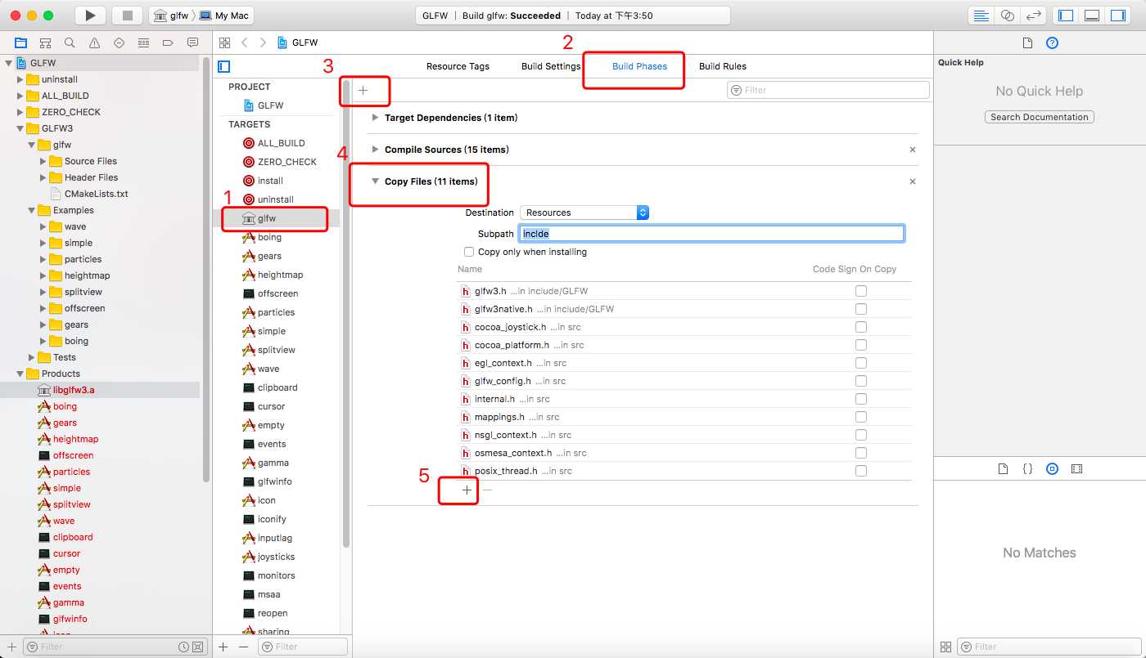Show the Assistant editor
Screen dimensions: 1146x658
(1008, 16)
